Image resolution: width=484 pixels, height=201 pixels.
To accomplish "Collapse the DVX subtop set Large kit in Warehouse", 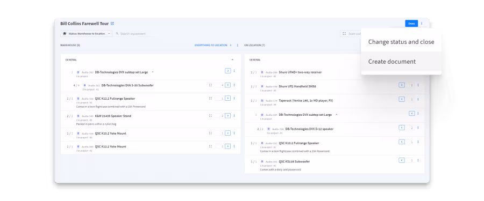I will click(x=153, y=72).
